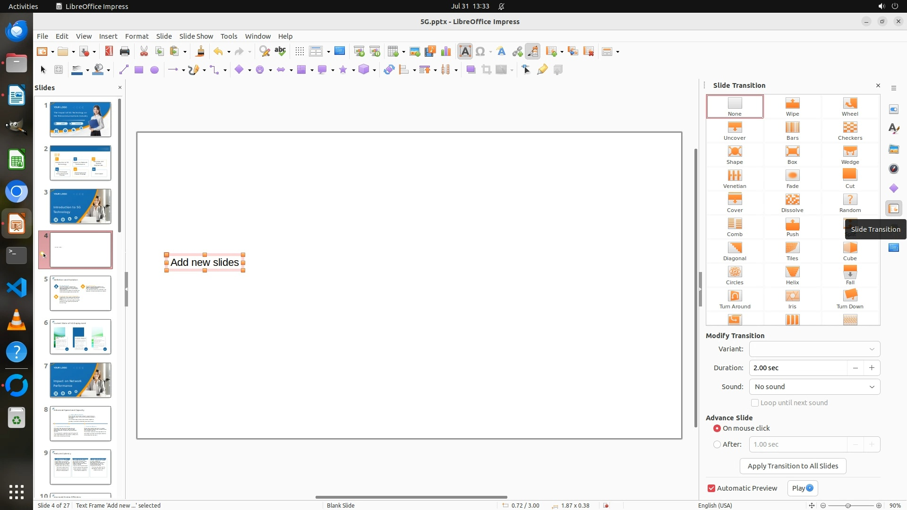Insert a chart from toolbar
The image size is (907, 510).
point(445,51)
